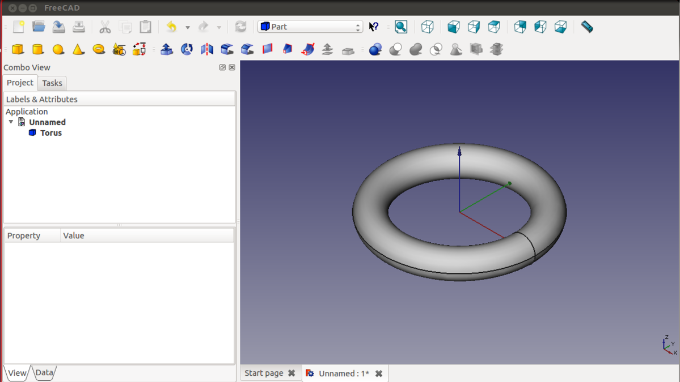The width and height of the screenshot is (680, 382).
Task: Add a Sphere solid
Action: point(58,50)
